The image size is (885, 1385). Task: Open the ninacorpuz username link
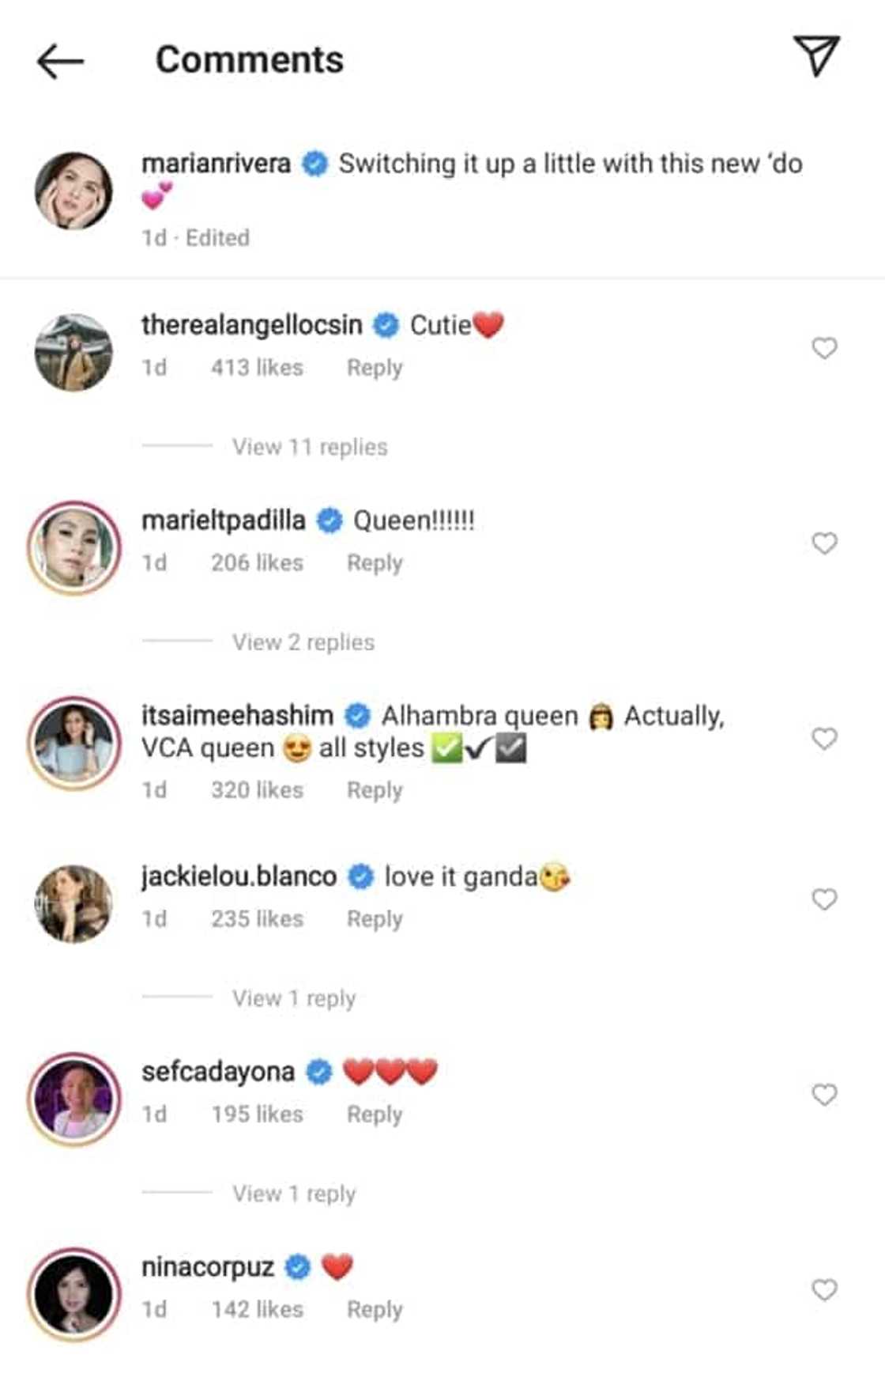(x=208, y=1267)
